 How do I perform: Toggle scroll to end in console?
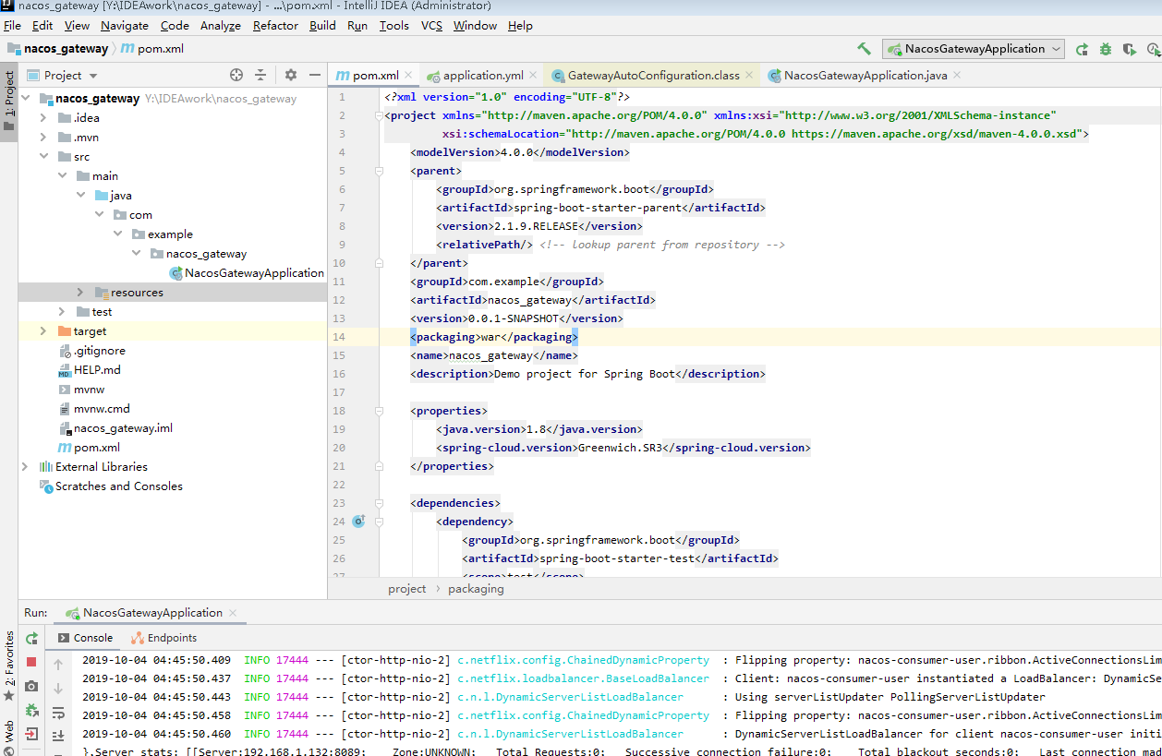pyautogui.click(x=58, y=736)
